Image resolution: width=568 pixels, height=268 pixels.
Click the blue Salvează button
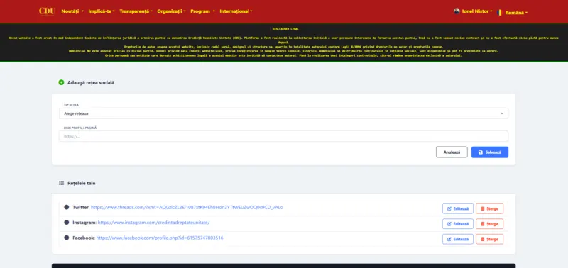(490, 152)
